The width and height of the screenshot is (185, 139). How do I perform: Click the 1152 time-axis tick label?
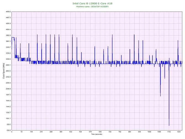click(169, 132)
